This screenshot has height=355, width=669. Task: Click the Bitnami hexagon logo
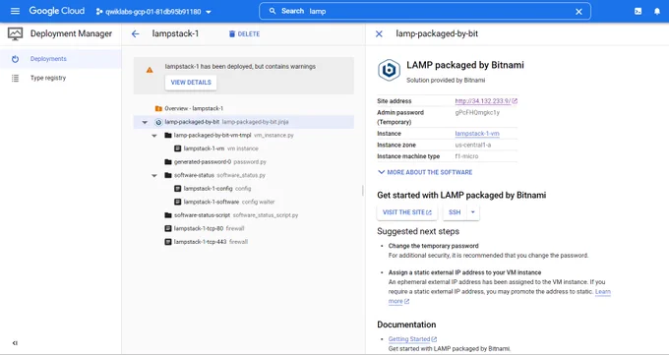click(389, 70)
